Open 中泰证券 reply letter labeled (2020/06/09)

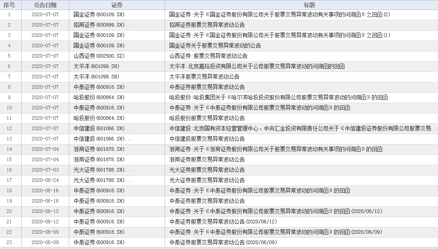click(x=276, y=232)
